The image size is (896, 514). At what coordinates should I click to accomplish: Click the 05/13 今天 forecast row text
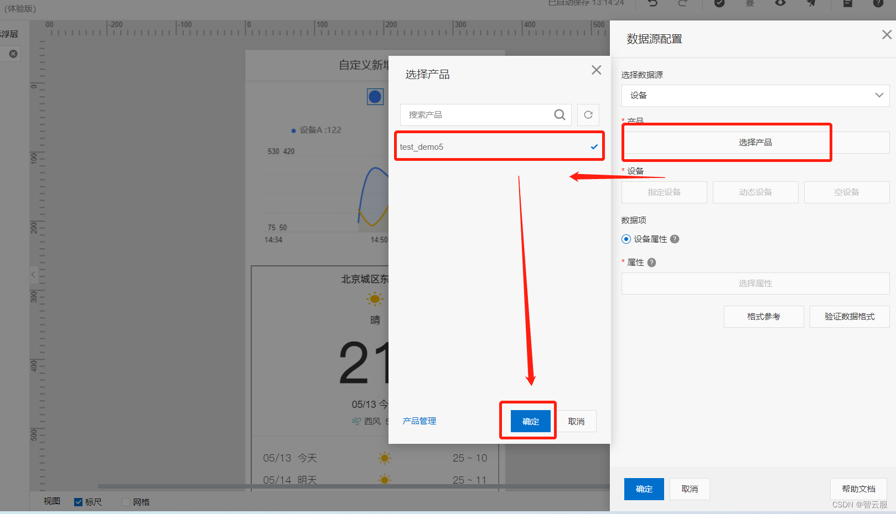pyautogui.click(x=290, y=458)
